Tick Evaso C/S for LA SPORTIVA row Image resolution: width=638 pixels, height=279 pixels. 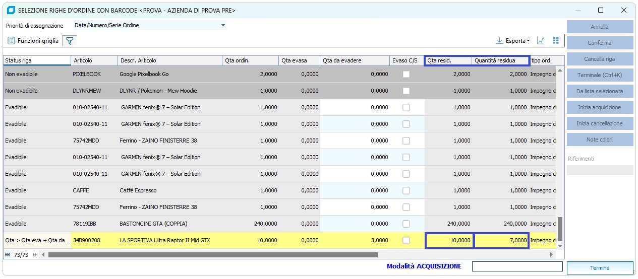406,240
